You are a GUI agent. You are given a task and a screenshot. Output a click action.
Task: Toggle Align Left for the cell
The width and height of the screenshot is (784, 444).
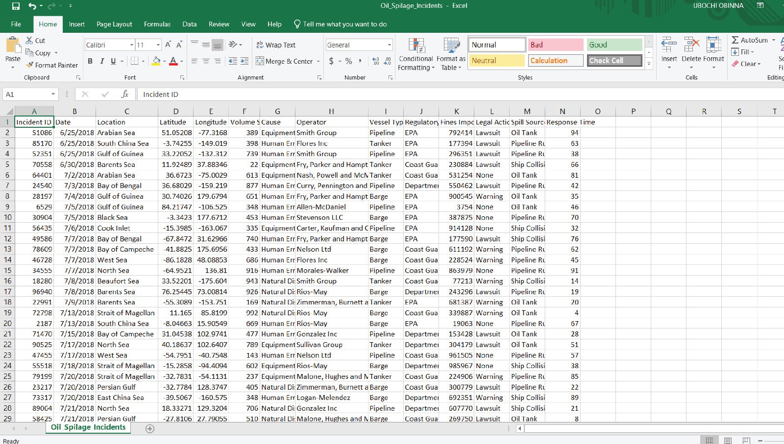tap(195, 61)
